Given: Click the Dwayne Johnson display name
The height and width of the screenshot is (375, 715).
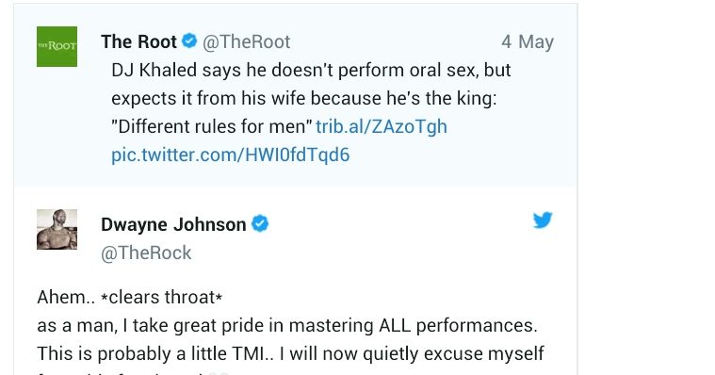Looking at the screenshot, I should tap(173, 224).
